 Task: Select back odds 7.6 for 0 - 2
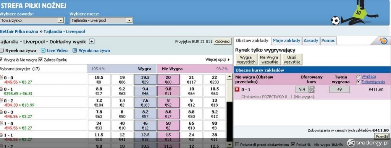coord(145,102)
